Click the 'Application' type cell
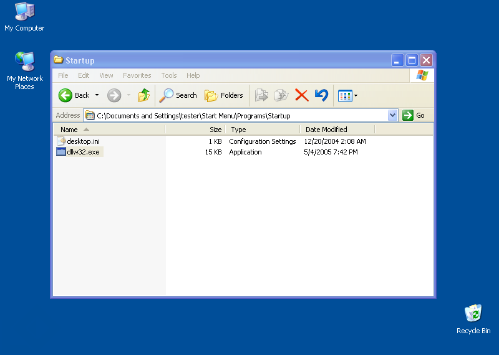499x355 pixels. (245, 152)
